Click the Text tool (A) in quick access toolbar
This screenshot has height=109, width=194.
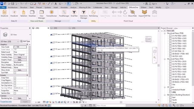[56, 4]
